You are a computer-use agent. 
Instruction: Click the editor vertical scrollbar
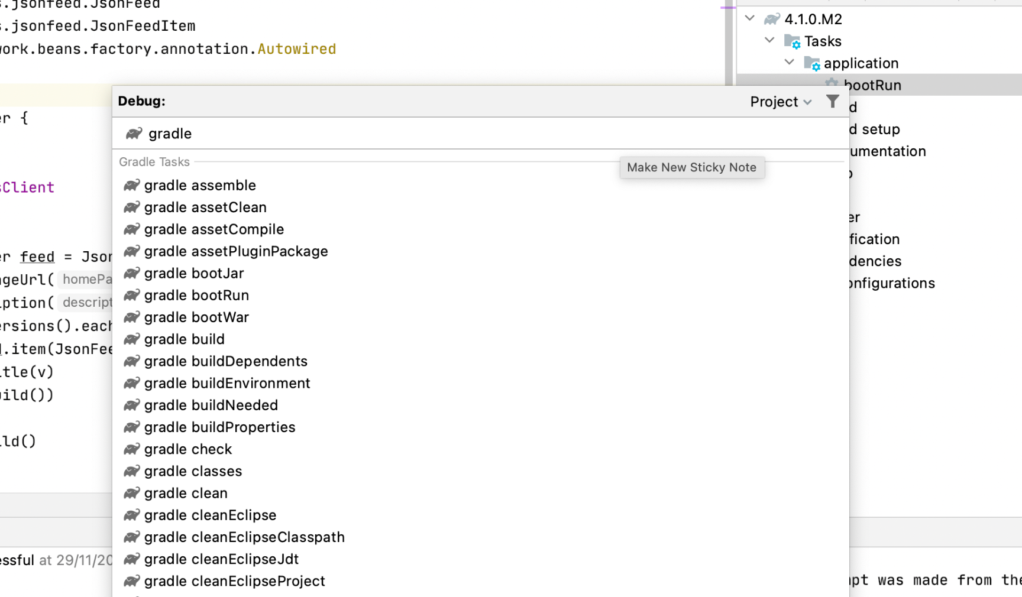729,41
